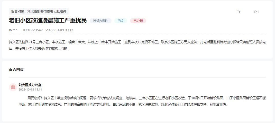
Task: Select the 投诉/求助 category tag
Action: [x=100, y=21]
